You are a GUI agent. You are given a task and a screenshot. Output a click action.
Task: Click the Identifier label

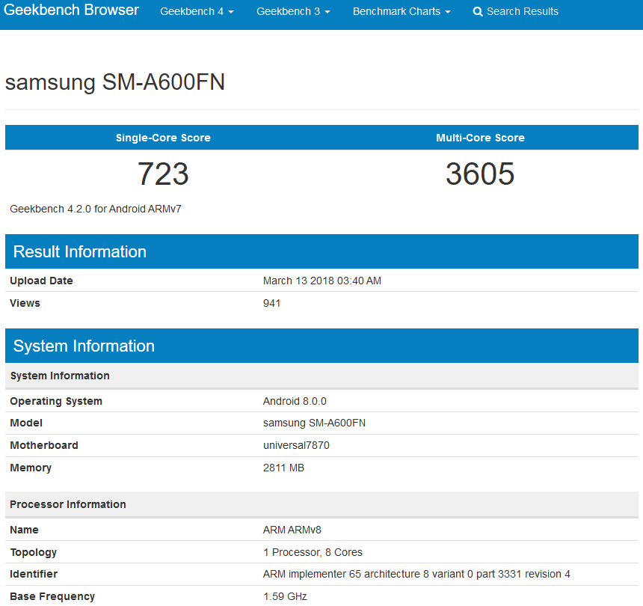pyautogui.click(x=34, y=574)
